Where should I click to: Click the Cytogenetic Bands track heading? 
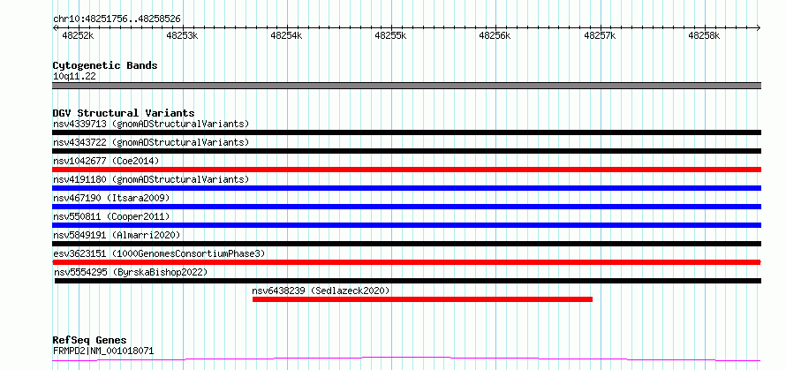[105, 65]
